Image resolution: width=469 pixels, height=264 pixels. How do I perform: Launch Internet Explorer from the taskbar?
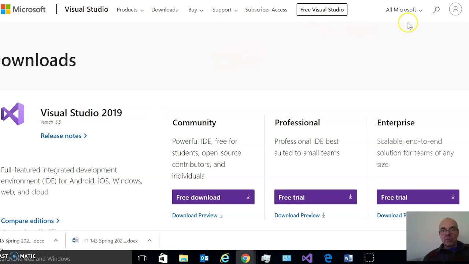[225, 258]
